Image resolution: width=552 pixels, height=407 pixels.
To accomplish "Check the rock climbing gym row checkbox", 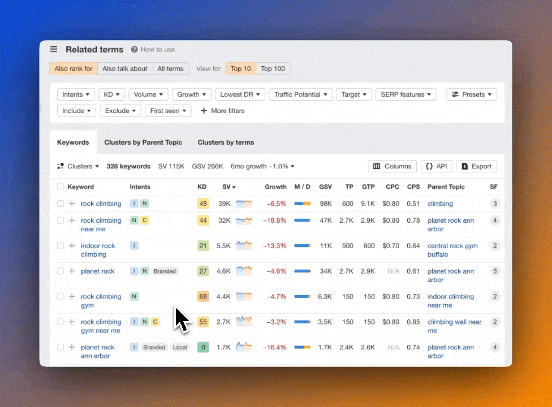I will click(x=61, y=296).
